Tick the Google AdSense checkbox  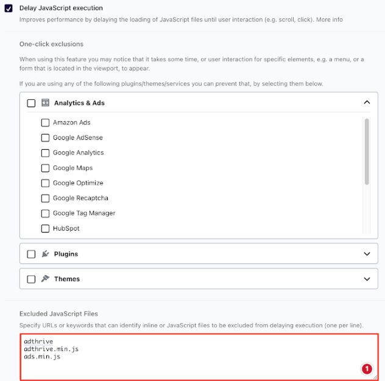pyautogui.click(x=45, y=138)
